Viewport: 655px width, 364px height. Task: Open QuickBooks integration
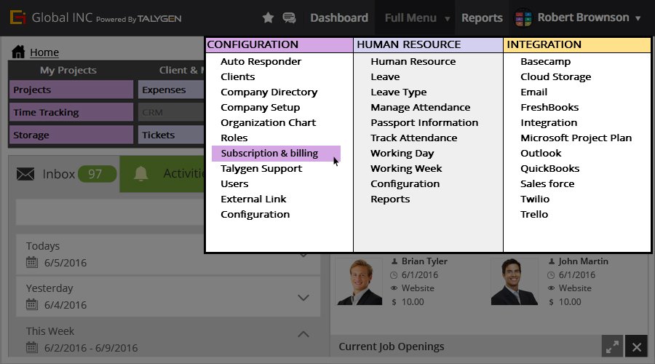pos(549,168)
